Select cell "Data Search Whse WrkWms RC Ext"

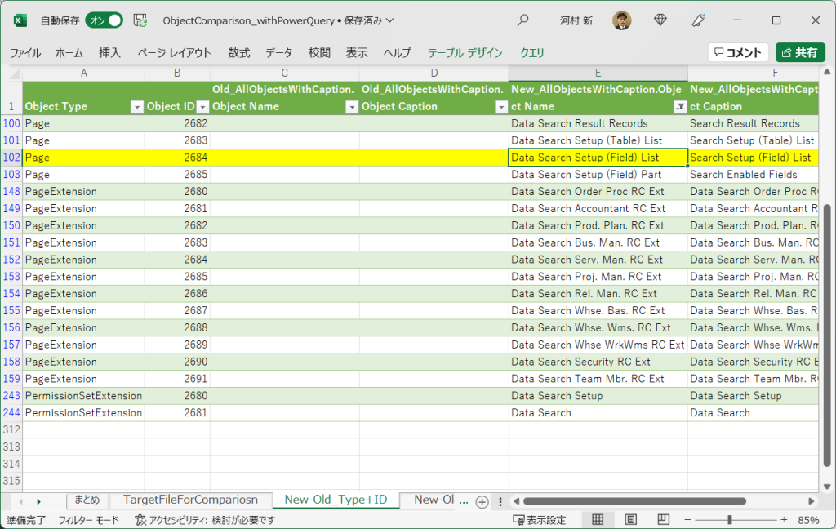598,345
